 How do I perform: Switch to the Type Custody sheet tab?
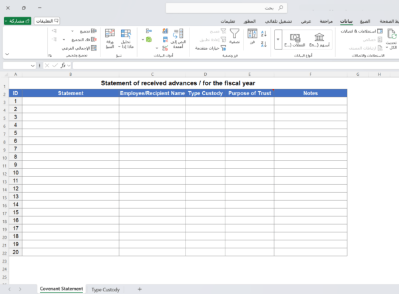coord(106,289)
